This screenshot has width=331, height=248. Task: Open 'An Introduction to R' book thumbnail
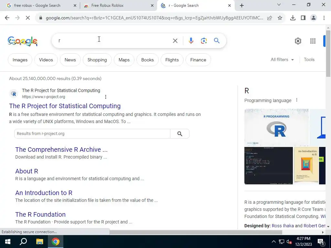pos(306,164)
